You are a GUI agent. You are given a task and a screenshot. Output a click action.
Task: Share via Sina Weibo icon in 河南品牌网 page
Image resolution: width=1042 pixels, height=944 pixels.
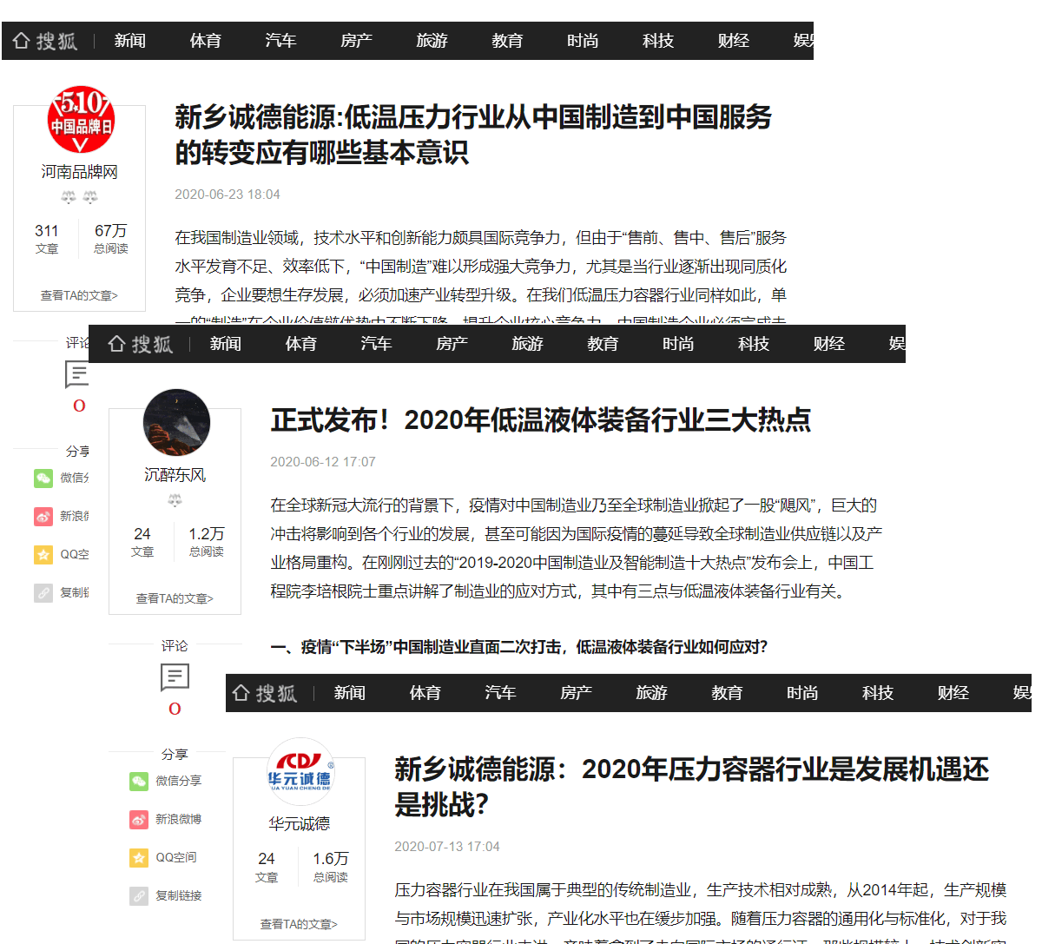43,516
